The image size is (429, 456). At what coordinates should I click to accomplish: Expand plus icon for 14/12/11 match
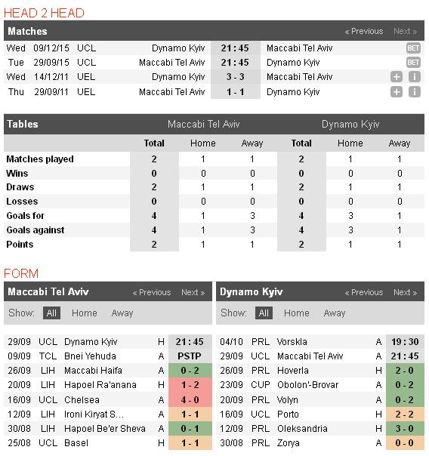pyautogui.click(x=397, y=77)
